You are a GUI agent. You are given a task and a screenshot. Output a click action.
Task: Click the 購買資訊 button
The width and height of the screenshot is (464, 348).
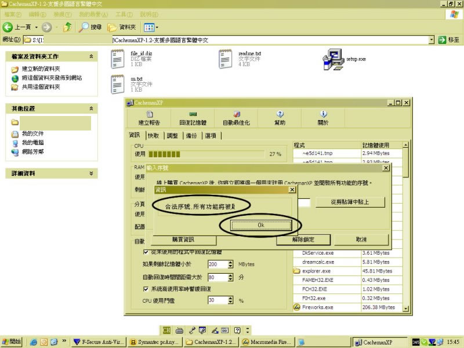point(183,240)
